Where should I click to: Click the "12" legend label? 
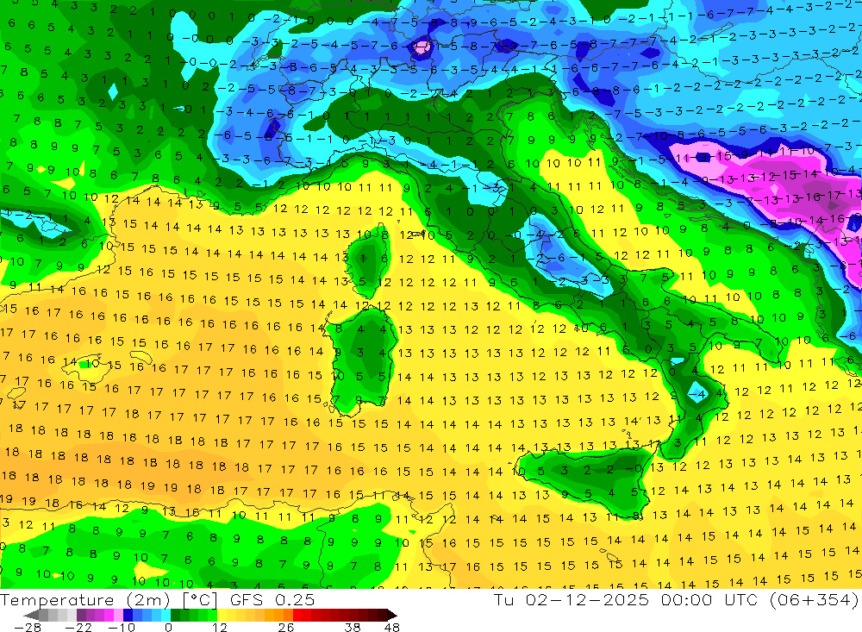(219, 627)
